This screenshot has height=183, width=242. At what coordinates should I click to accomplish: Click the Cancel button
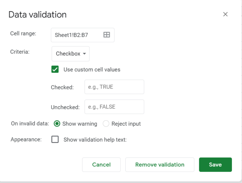[x=101, y=165]
